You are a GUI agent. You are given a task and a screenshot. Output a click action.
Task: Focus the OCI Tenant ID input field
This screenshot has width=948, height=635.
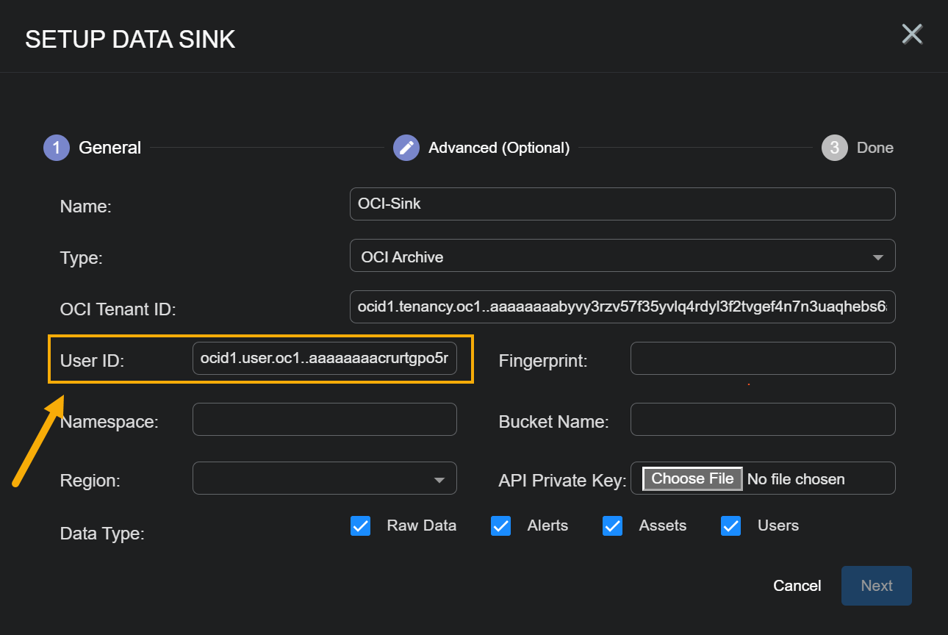point(622,306)
